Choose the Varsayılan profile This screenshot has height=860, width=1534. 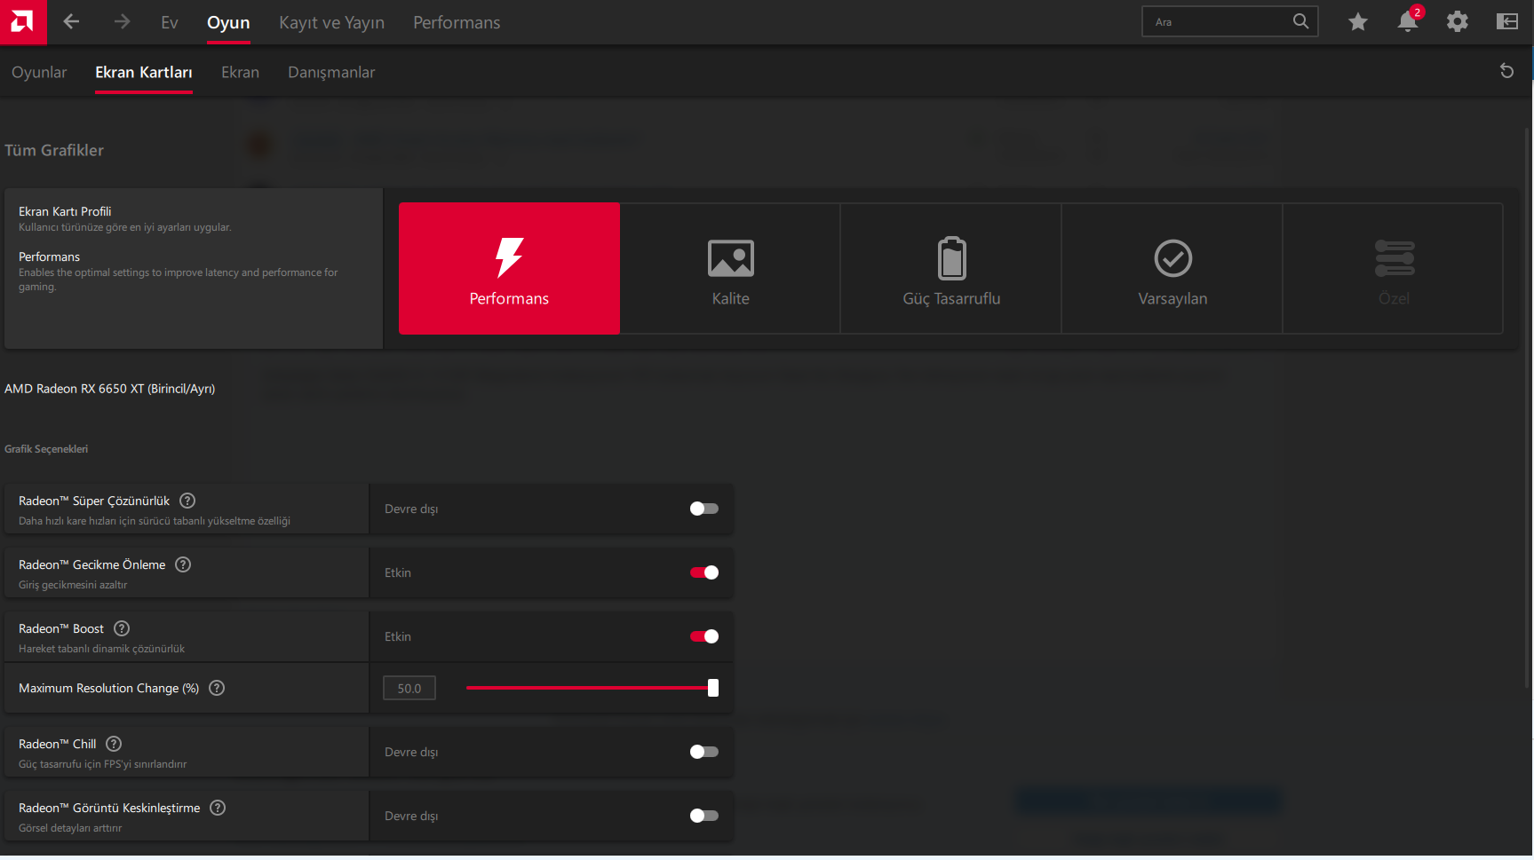click(x=1172, y=268)
